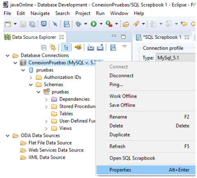
Task: Click the scrapbook icon in main toolbar
Action: click(67, 24)
